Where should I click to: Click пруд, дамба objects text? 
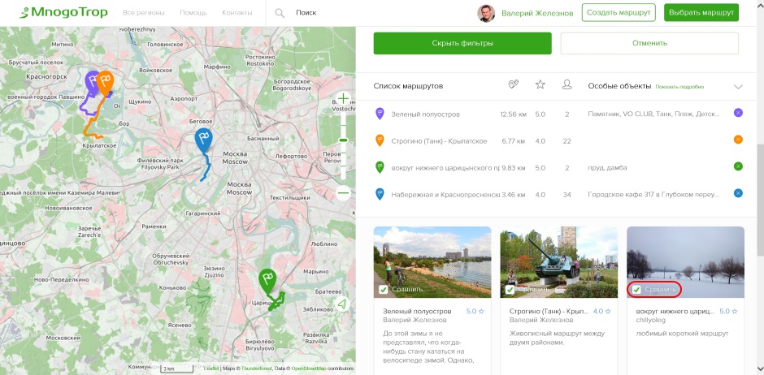[x=607, y=168]
